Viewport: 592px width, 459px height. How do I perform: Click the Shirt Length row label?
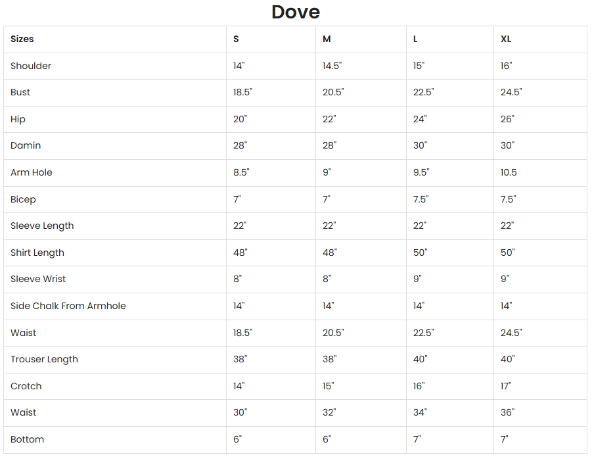[x=37, y=253]
